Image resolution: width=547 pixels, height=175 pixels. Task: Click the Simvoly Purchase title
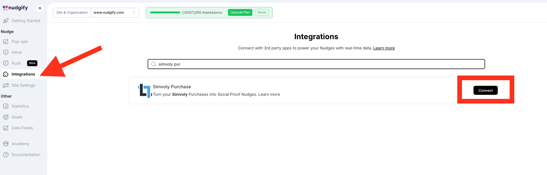pos(172,87)
